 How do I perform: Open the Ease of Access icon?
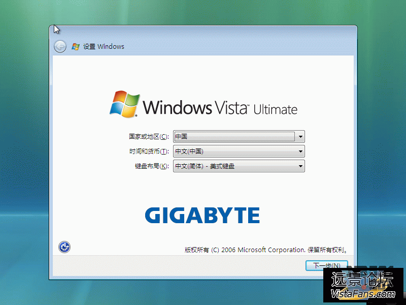64,247
